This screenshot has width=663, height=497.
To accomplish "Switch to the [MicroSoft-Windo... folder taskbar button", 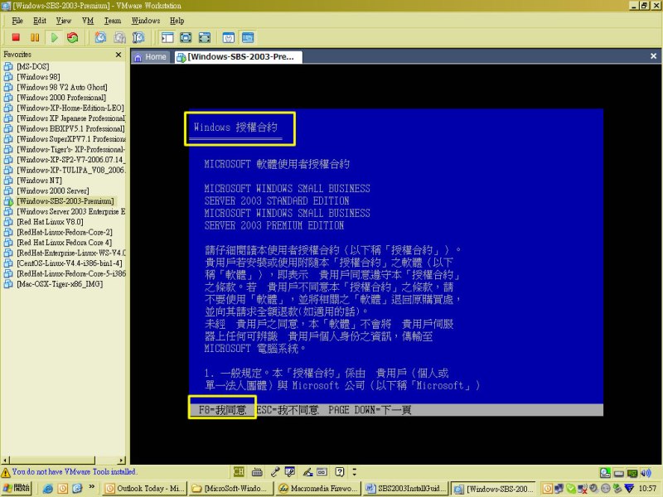I will point(231,489).
